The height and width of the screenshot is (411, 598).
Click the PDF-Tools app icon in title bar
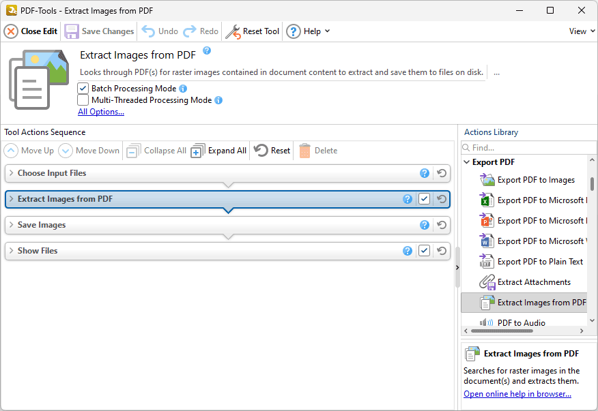[12, 10]
